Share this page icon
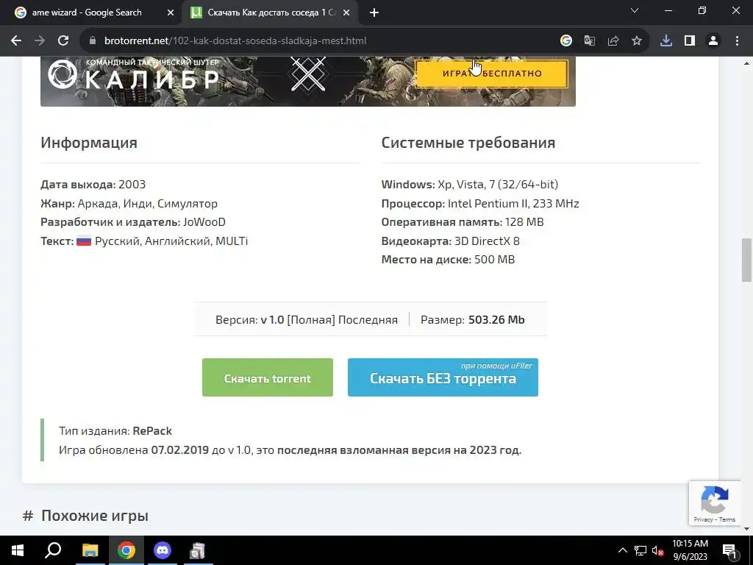 coord(613,41)
